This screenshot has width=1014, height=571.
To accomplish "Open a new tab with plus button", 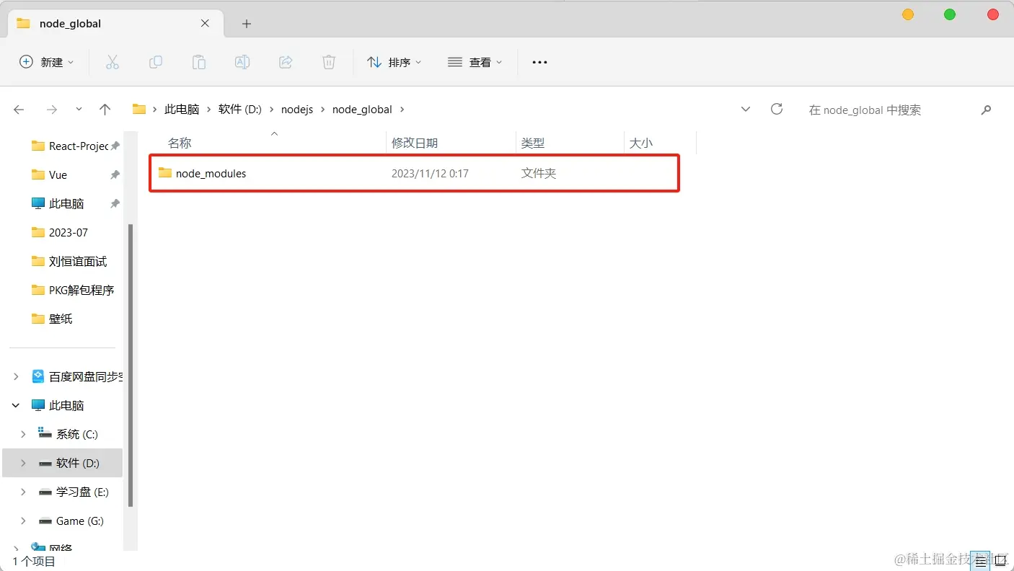I will [x=247, y=24].
